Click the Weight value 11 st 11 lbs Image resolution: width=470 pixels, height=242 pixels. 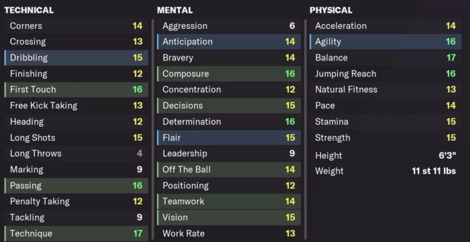coord(434,171)
